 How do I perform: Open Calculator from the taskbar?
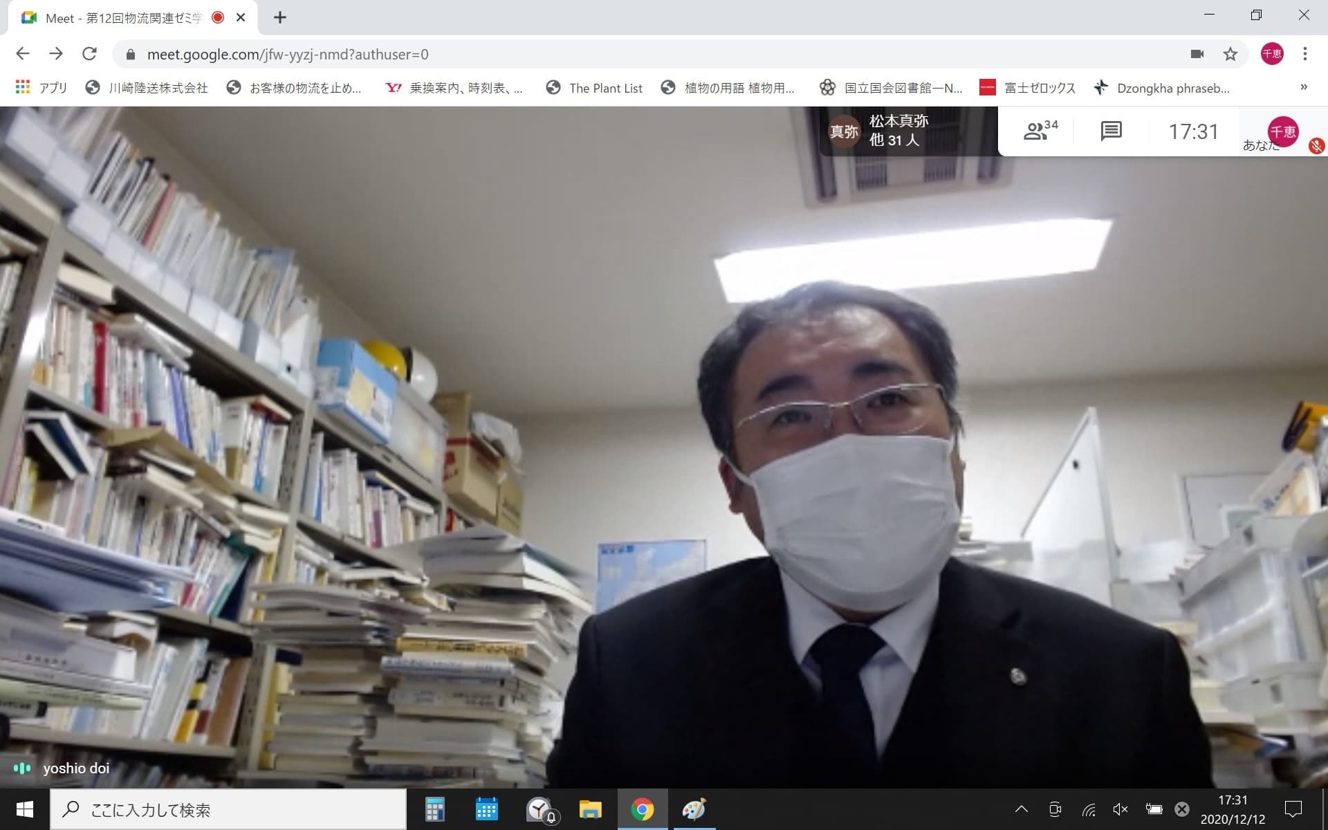tap(434, 809)
